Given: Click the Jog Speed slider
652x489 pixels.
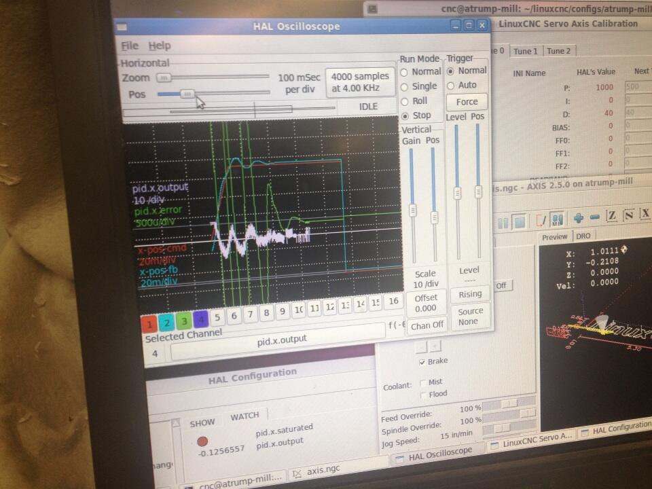Looking at the screenshot, I should pyautogui.click(x=509, y=427).
